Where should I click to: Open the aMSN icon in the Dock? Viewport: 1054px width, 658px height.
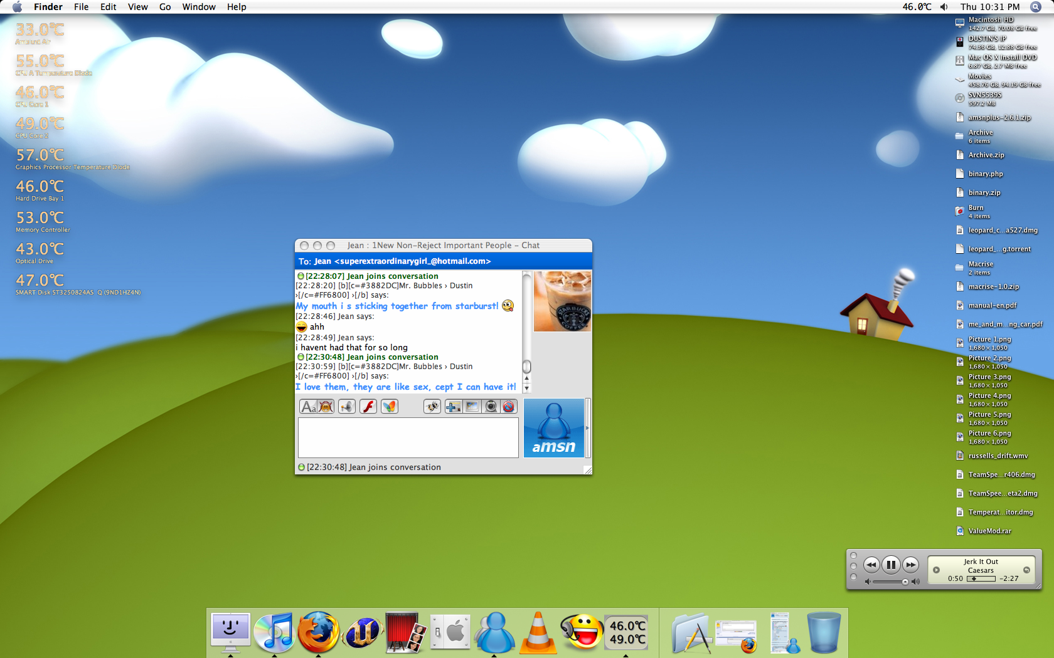494,632
